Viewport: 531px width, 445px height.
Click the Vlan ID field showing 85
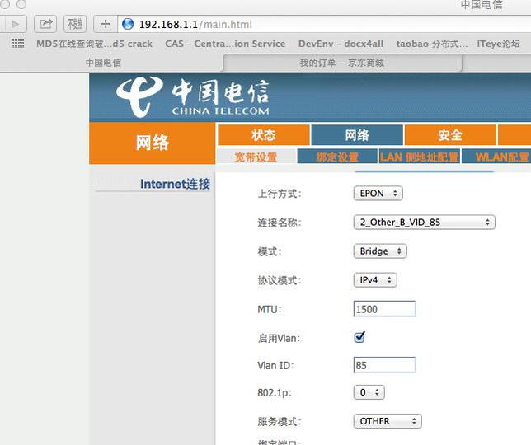pos(384,365)
